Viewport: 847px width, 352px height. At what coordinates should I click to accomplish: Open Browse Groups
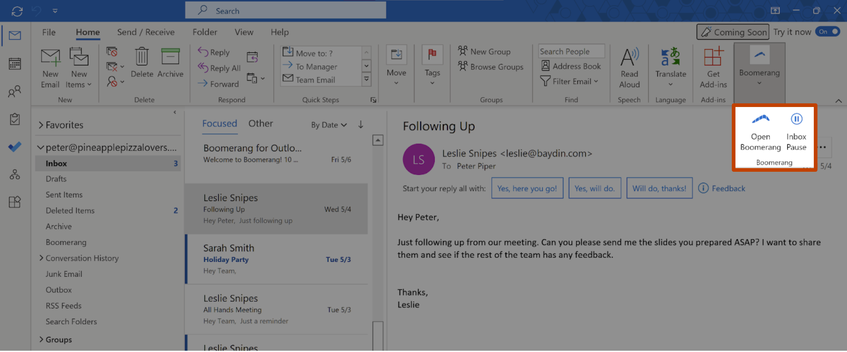pos(491,67)
